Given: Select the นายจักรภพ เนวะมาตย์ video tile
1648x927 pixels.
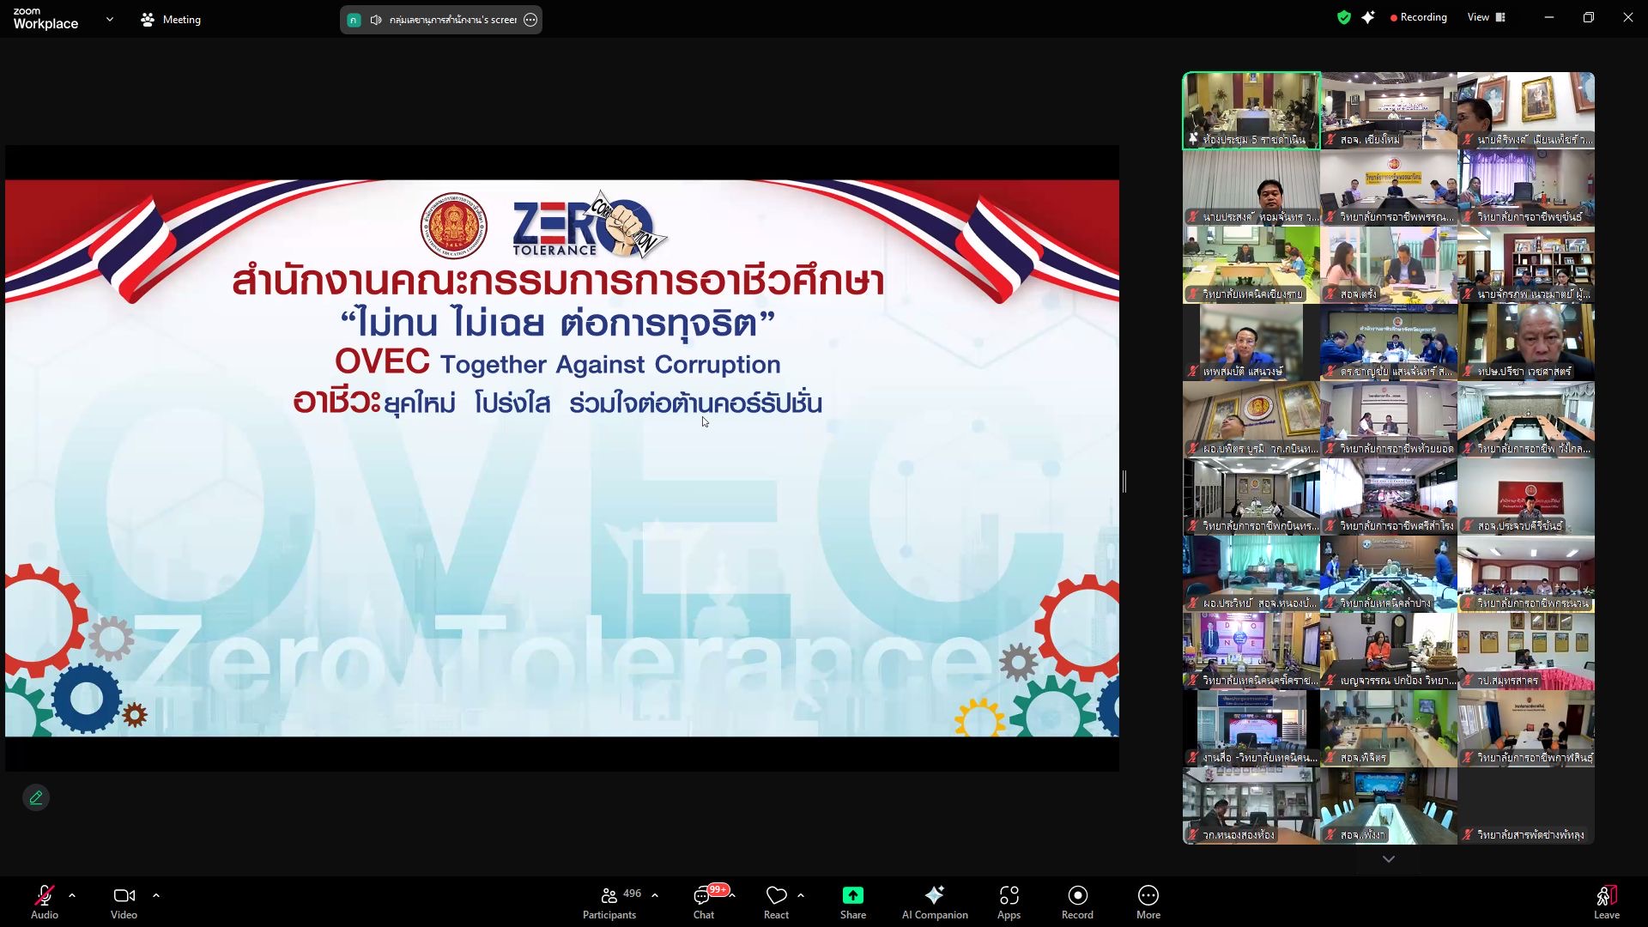Looking at the screenshot, I should pos(1526,265).
